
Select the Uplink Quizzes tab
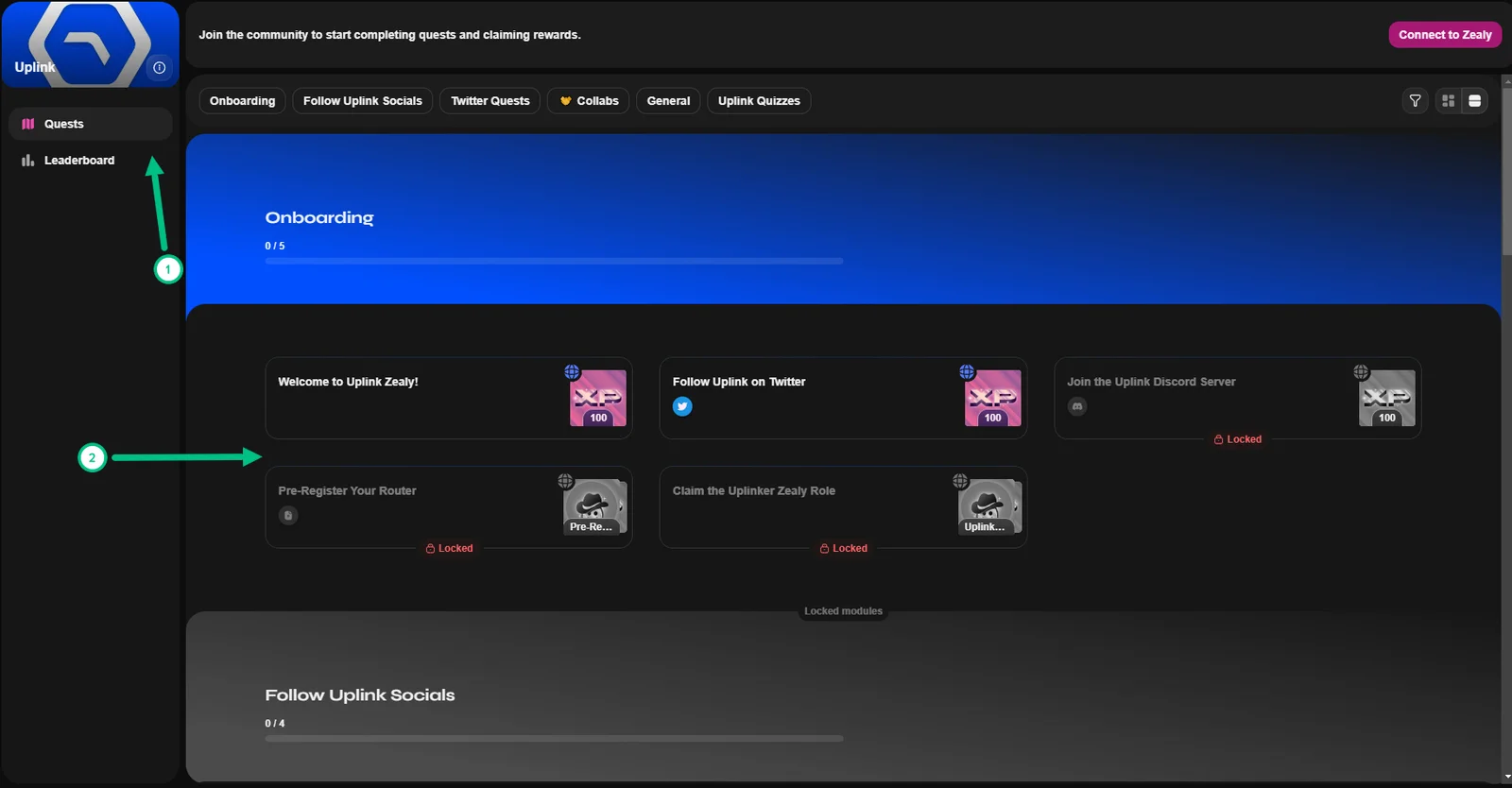tap(759, 101)
